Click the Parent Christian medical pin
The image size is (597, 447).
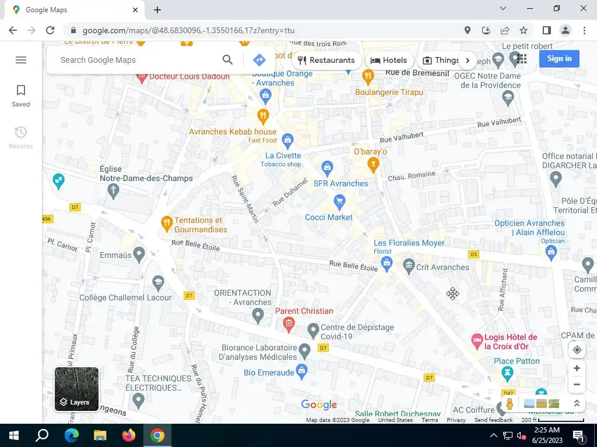(x=289, y=325)
